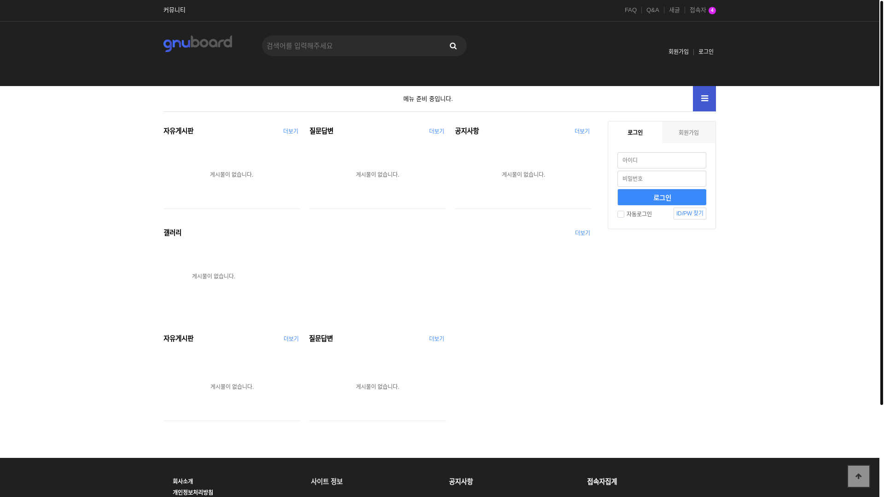
Task: Click 더보기 for the lower 질문답변
Action: [436, 339]
